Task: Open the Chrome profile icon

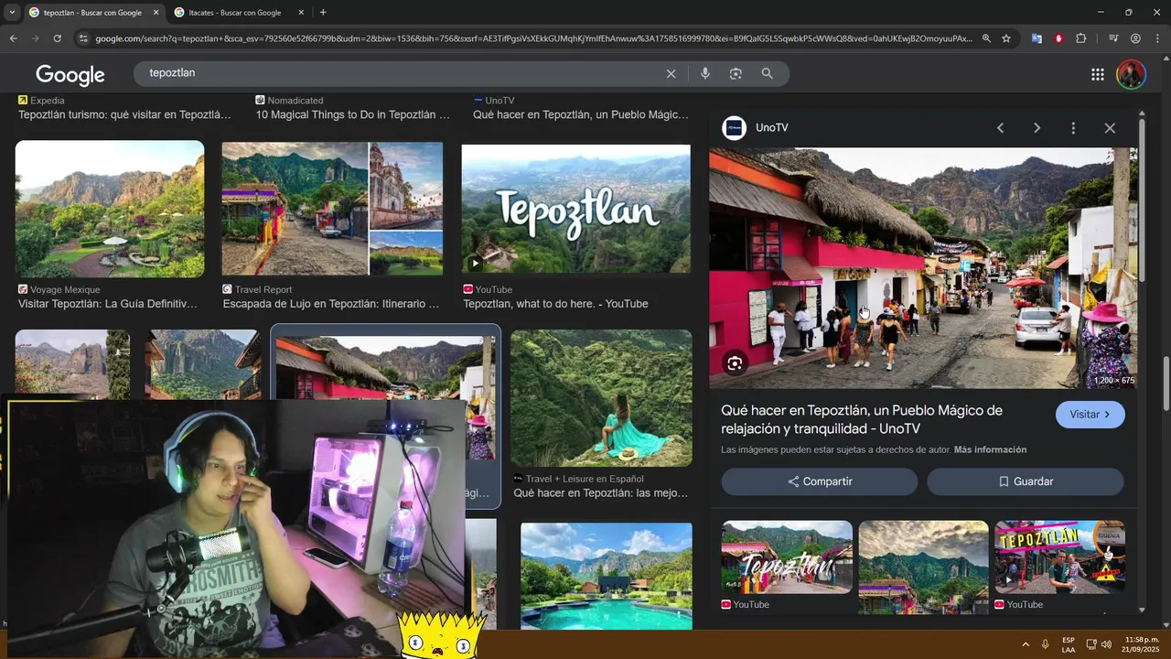Action: pyautogui.click(x=1135, y=38)
